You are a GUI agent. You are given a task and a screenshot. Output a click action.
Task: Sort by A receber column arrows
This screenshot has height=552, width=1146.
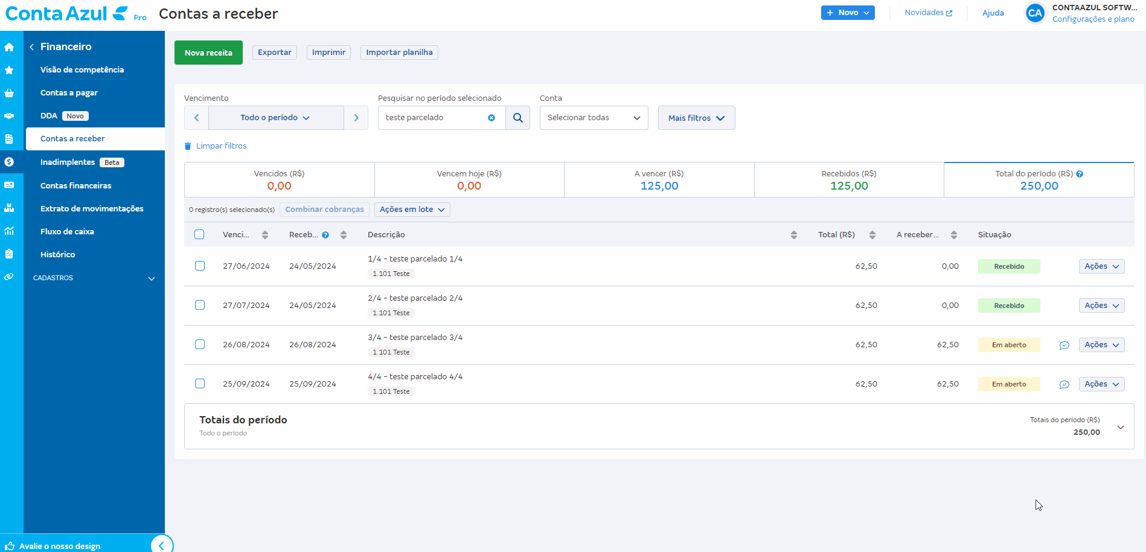coord(953,235)
